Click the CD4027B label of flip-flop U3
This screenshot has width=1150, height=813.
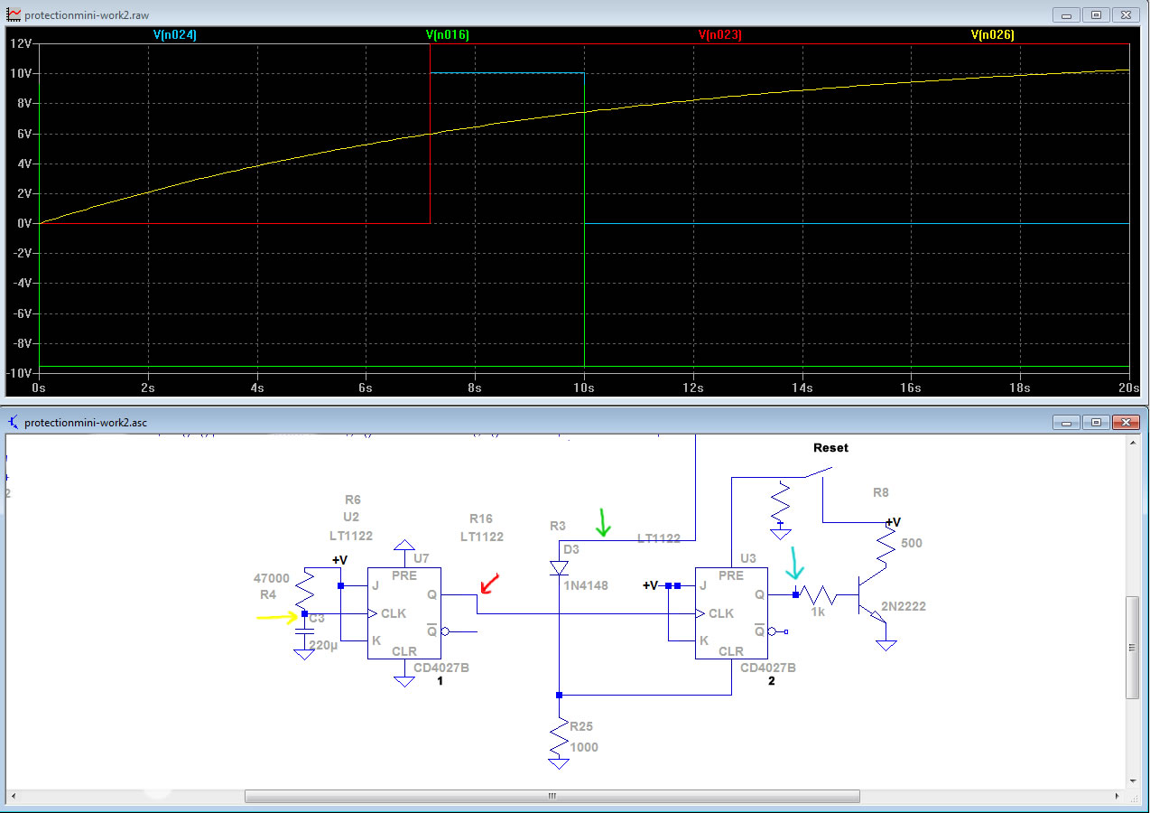click(767, 668)
